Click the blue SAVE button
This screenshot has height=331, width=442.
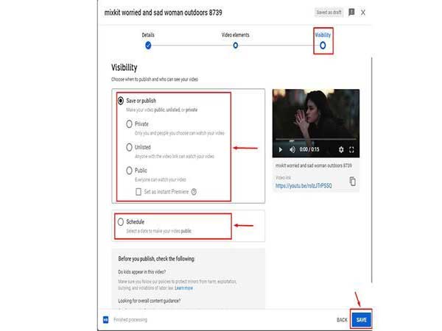tap(361, 320)
